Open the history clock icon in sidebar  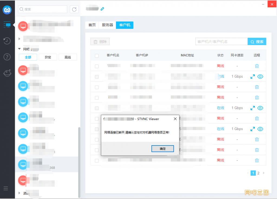(x=7, y=41)
